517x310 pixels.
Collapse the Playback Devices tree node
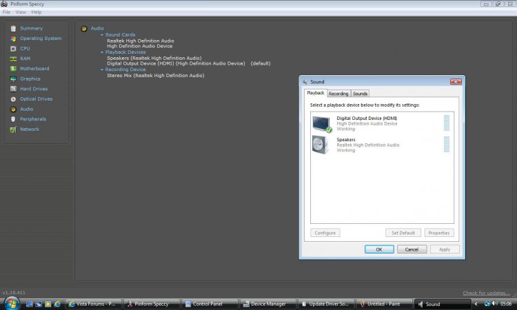point(102,52)
